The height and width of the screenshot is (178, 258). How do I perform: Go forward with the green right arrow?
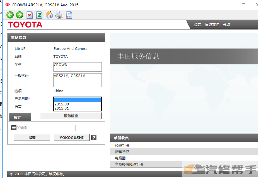(x=20, y=15)
